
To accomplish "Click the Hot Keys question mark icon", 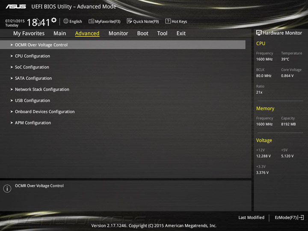I will 168,21.
